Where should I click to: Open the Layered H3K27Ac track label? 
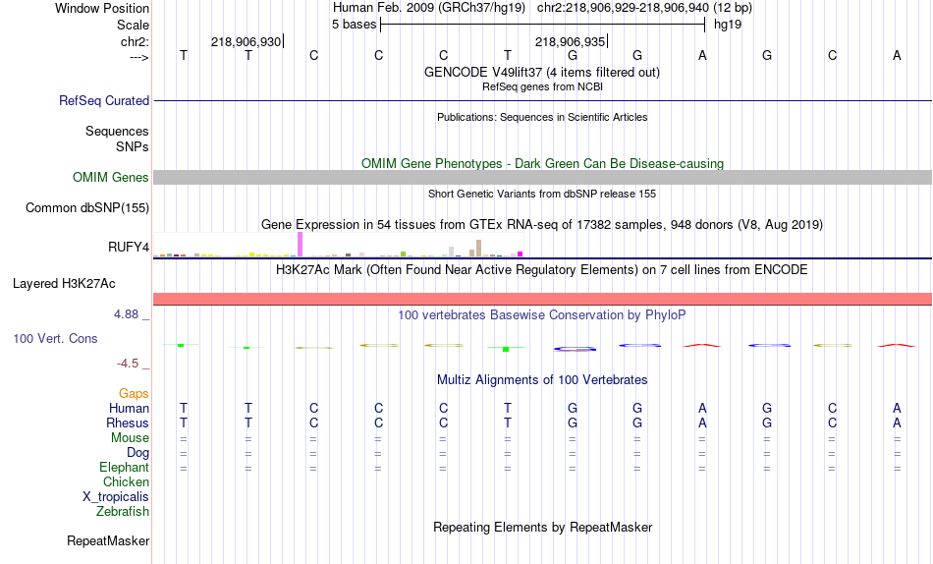coord(64,284)
